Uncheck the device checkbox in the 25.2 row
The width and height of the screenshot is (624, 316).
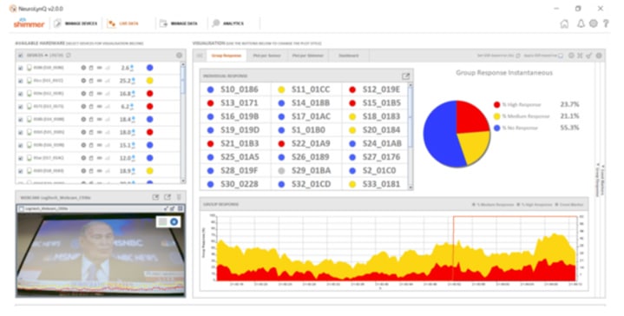[x=20, y=81]
